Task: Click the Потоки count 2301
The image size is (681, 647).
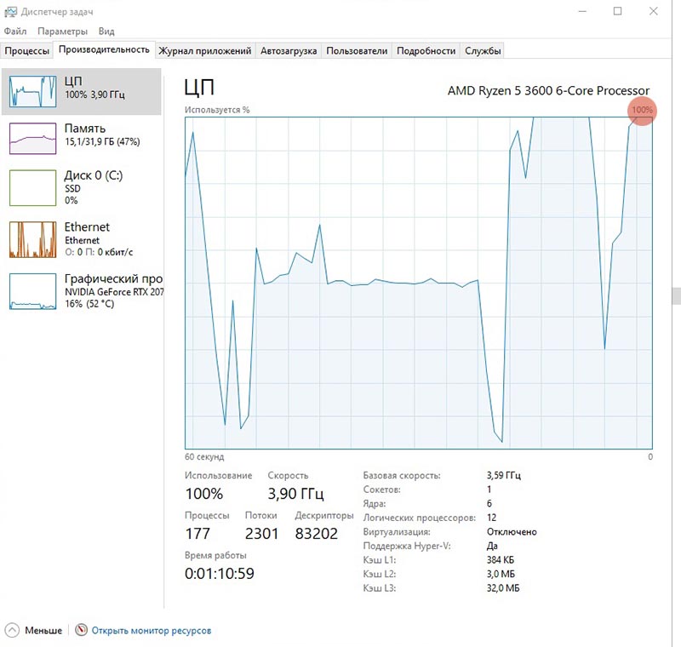Action: (261, 534)
